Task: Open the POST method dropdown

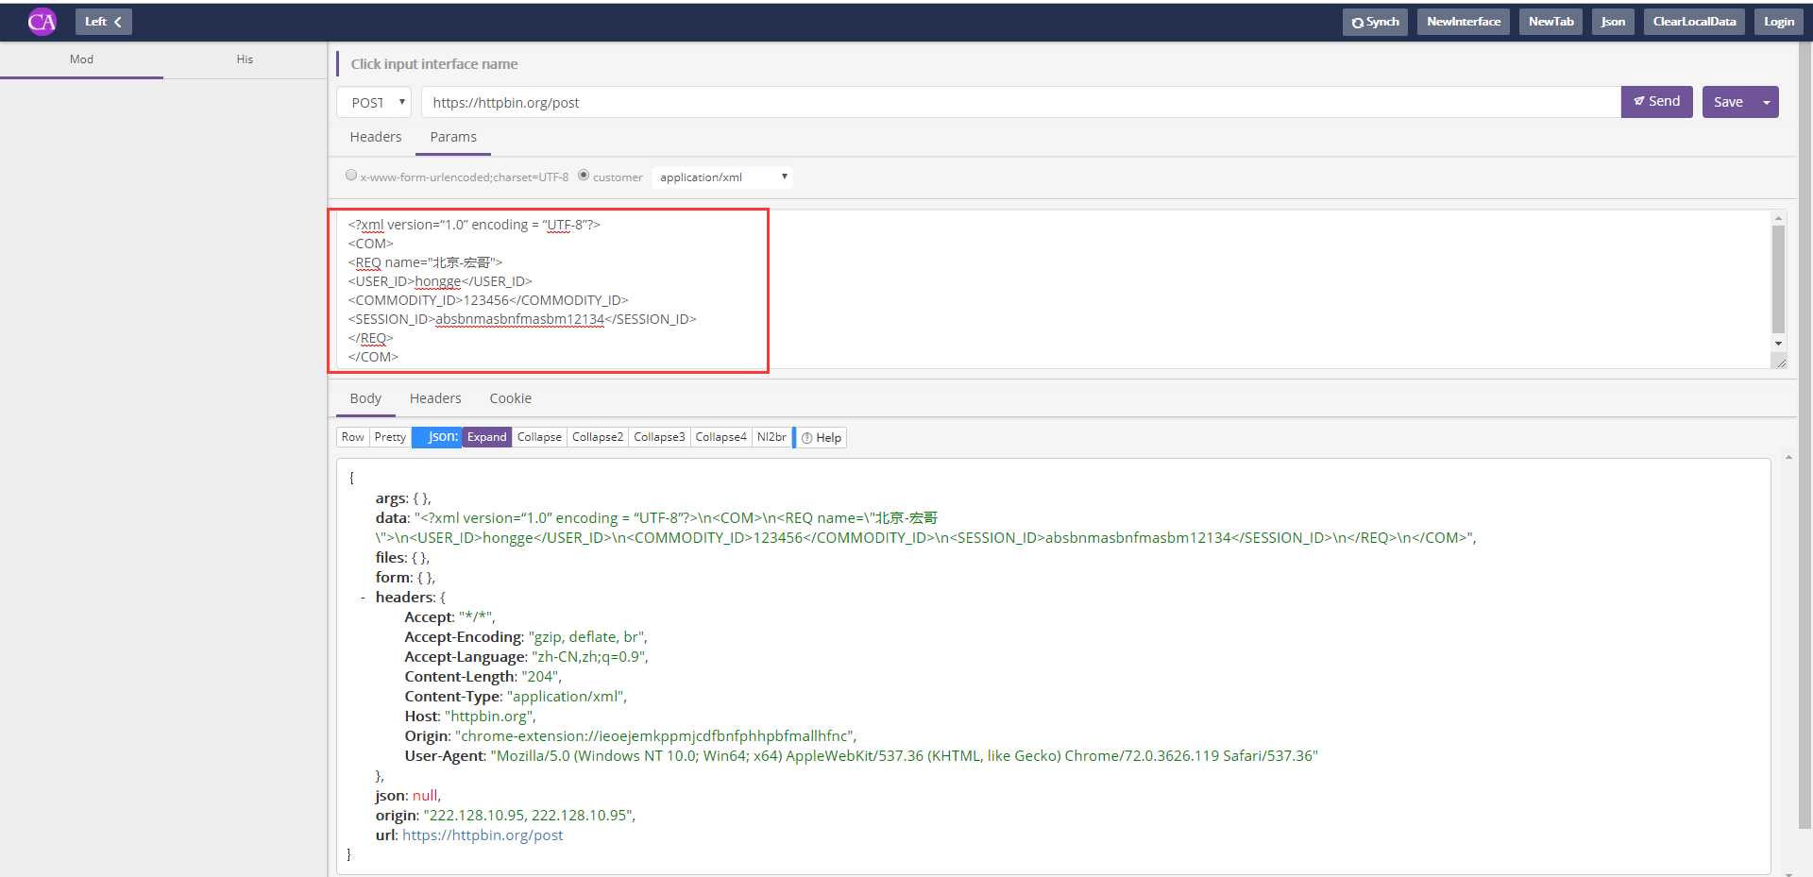Action: click(374, 102)
